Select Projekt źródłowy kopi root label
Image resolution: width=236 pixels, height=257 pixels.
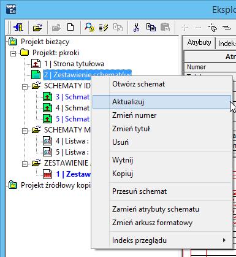pyautogui.click(x=56, y=185)
